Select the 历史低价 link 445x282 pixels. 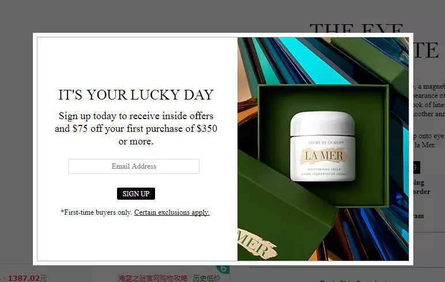click(x=206, y=278)
